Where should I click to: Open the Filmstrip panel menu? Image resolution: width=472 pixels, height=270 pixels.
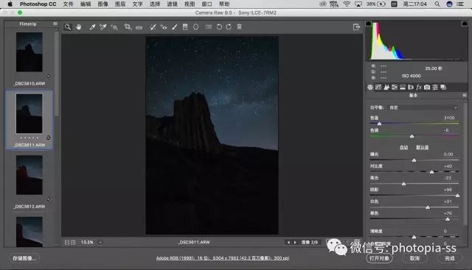(x=55, y=24)
